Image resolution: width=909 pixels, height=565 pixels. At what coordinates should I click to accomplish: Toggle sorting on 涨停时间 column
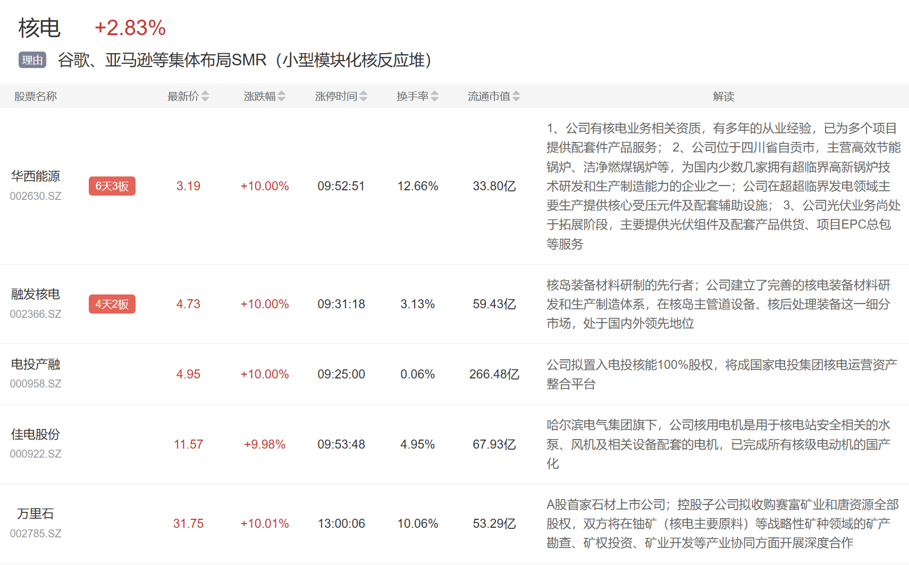363,96
